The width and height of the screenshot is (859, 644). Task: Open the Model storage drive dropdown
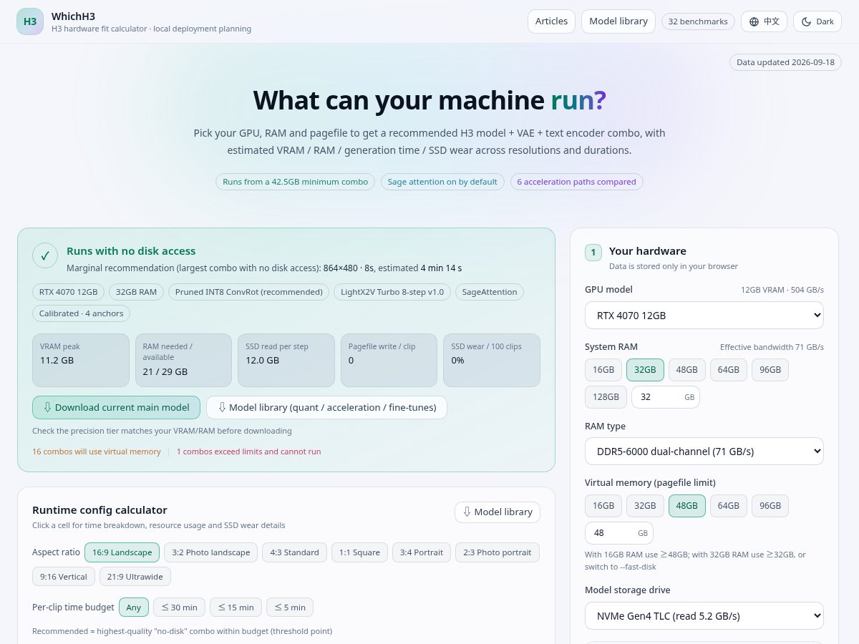[704, 615]
